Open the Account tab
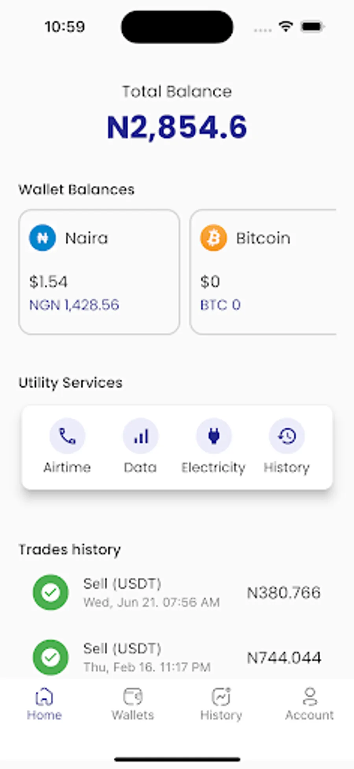Image resolution: width=354 pixels, height=769 pixels. [x=310, y=704]
